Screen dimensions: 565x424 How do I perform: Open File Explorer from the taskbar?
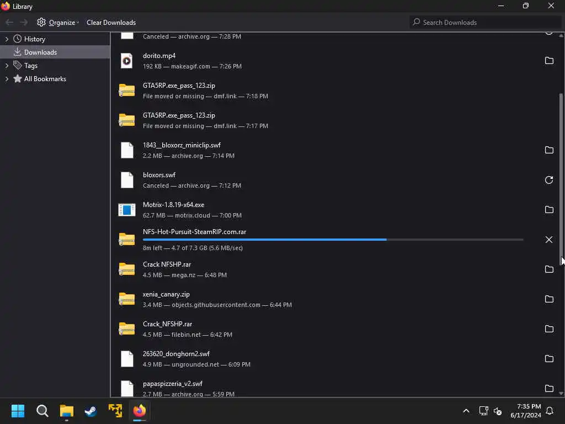pyautogui.click(x=67, y=411)
